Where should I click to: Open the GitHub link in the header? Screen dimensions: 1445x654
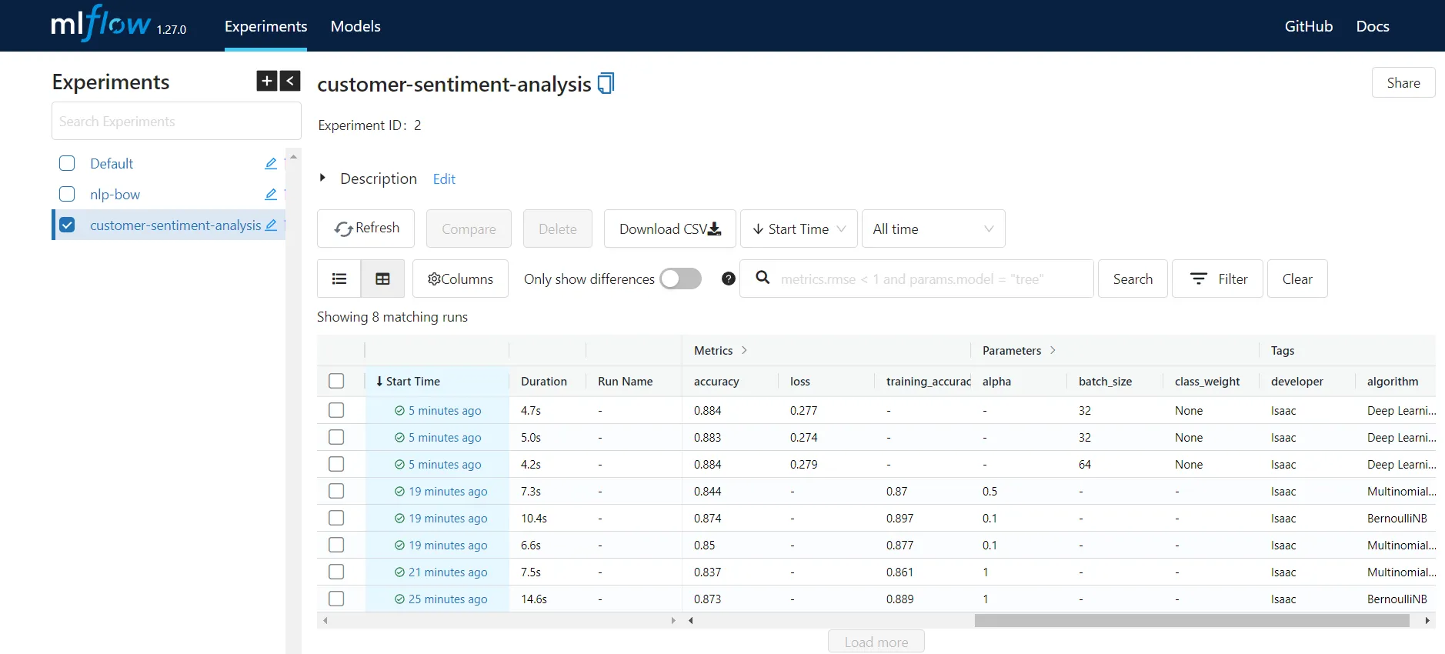1308,26
